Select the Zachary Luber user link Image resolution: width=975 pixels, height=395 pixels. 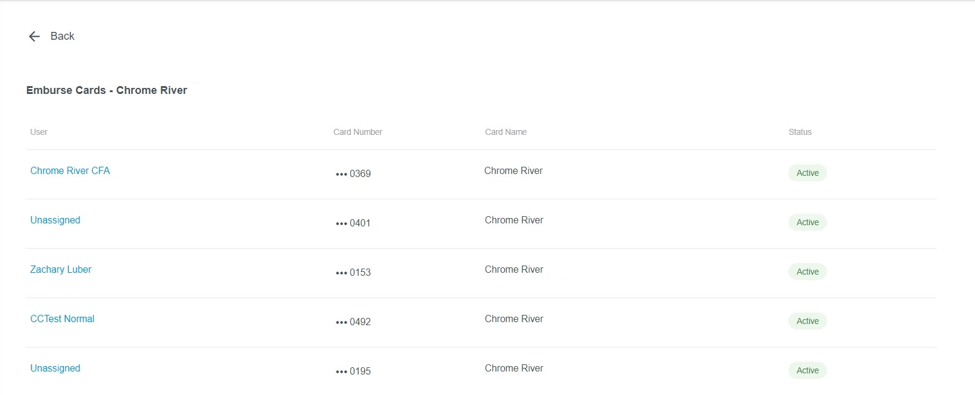coord(61,270)
